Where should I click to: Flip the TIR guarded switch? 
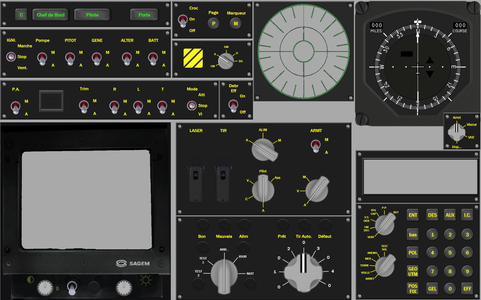(x=223, y=179)
